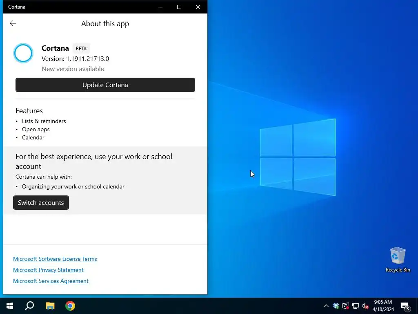This screenshot has height=314, width=418.
Task: Open the taskbar clock showing 9:05 AM
Action: [383, 306]
